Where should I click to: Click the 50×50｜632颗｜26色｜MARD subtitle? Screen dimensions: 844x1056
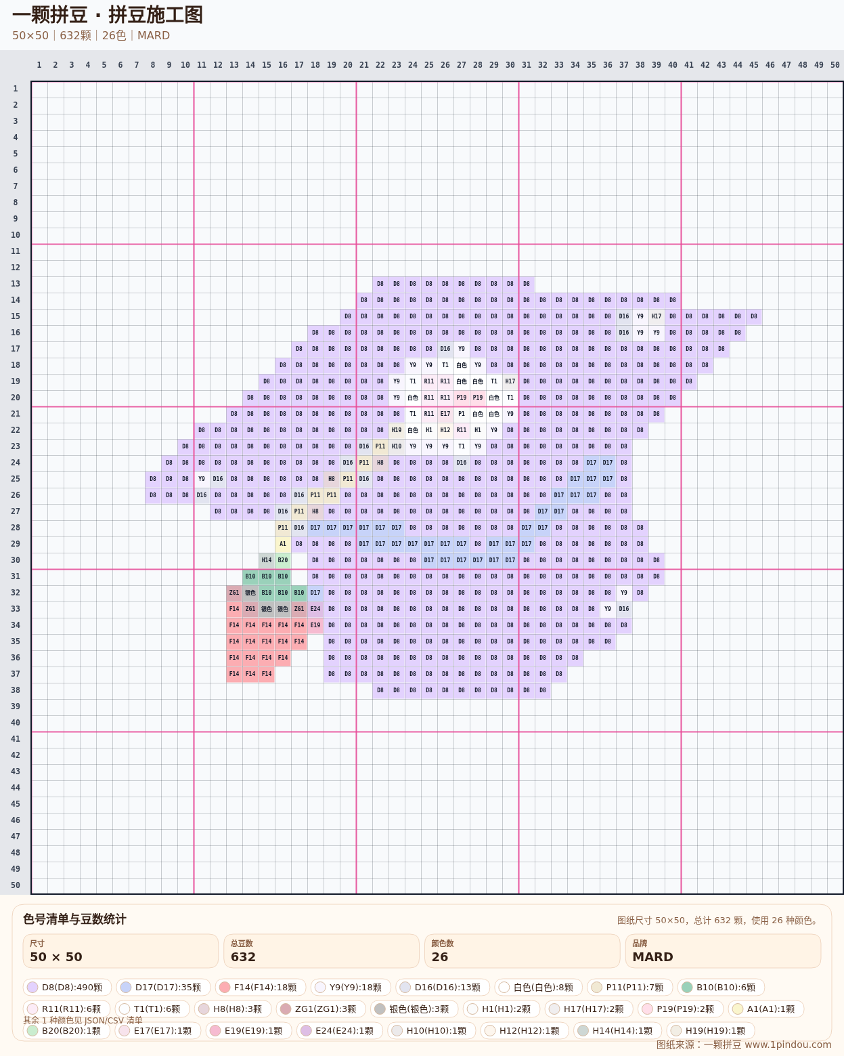pyautogui.click(x=91, y=36)
